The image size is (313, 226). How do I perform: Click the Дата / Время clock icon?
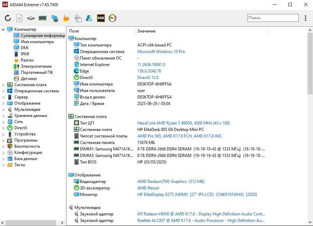pos(76,103)
